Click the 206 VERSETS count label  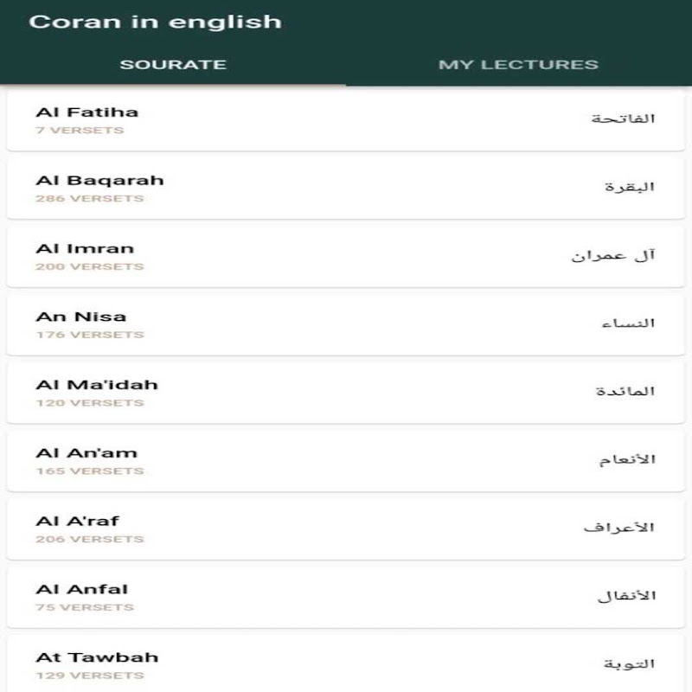89,540
